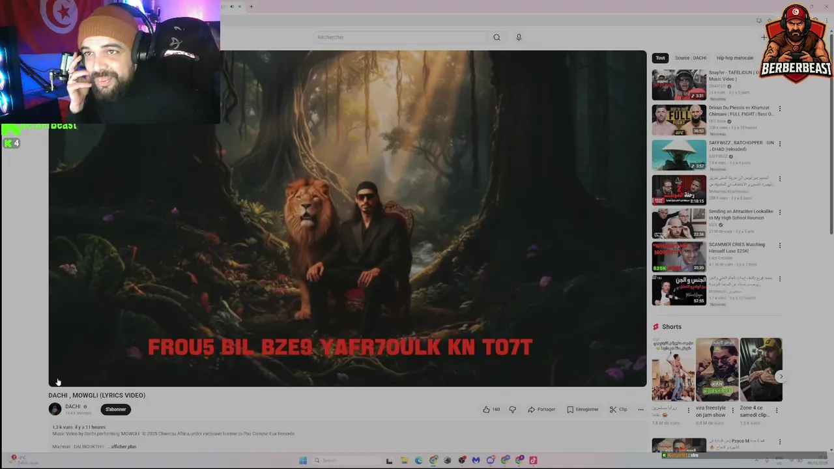
Task: Click the main video player
Action: pos(347,218)
